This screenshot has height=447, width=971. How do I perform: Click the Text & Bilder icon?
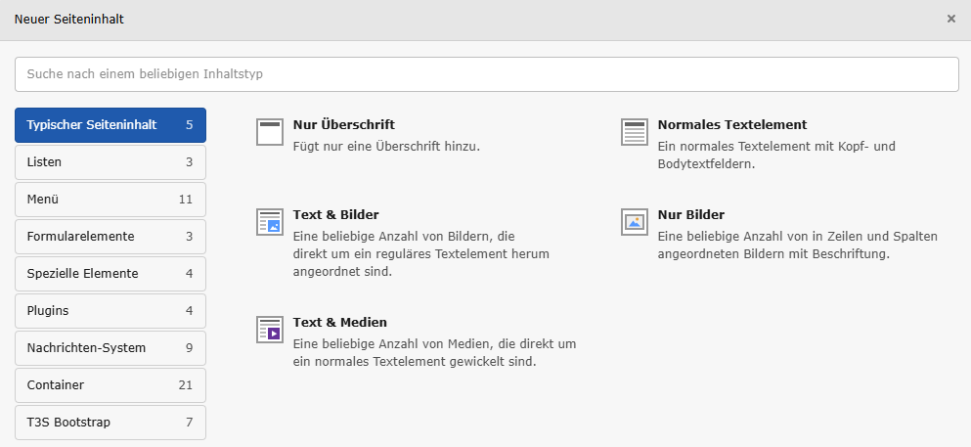click(x=269, y=222)
